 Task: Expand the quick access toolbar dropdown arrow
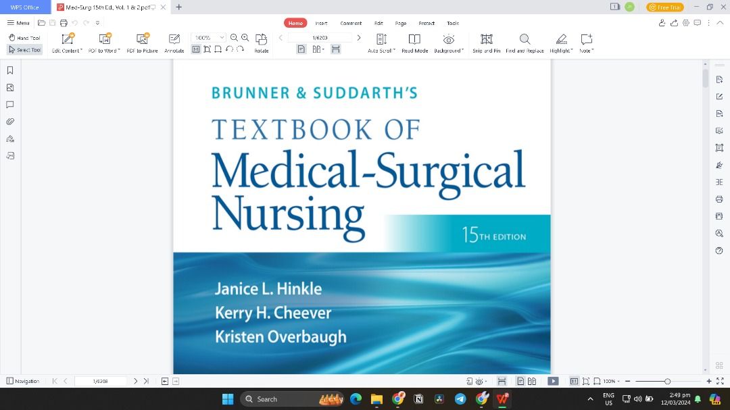point(97,23)
